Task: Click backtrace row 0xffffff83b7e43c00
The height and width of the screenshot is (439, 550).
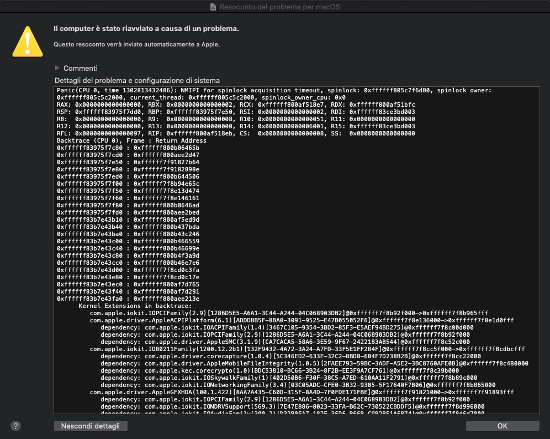Action: 128,241
